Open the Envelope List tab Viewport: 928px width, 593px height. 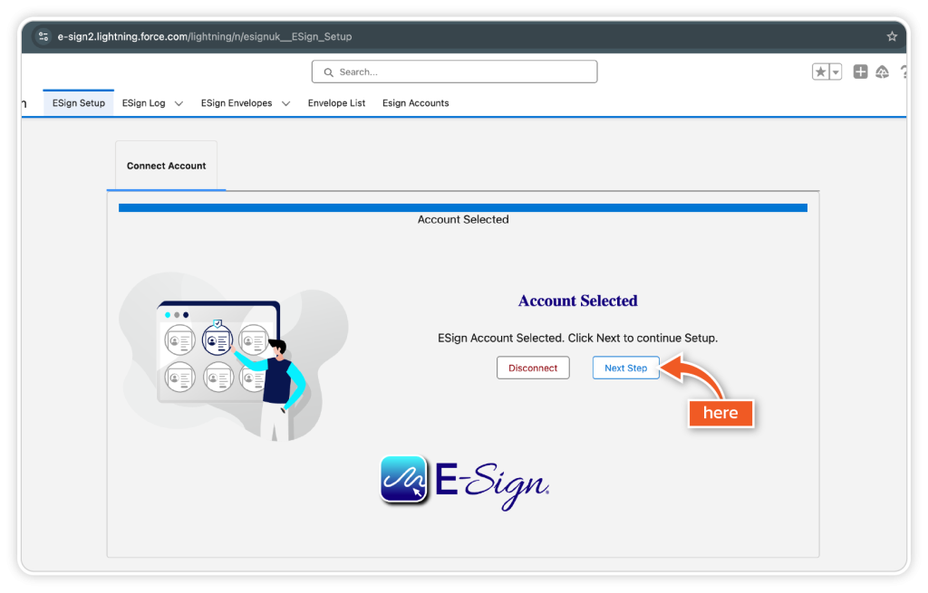click(x=336, y=103)
